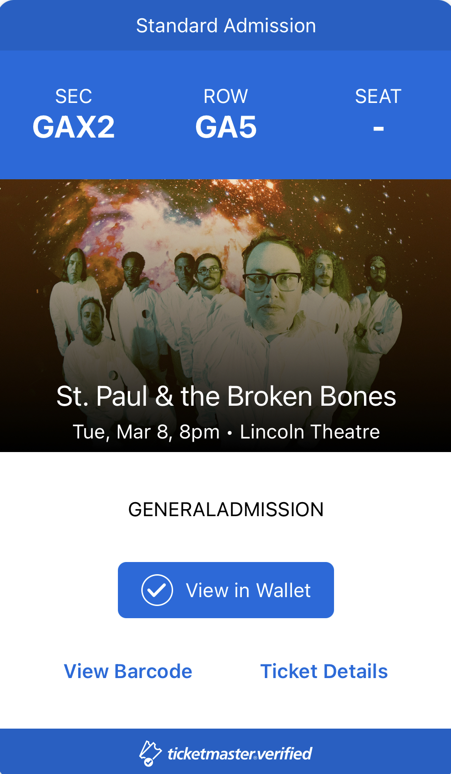The image size is (451, 774).
Task: Click the blue Ticketmaster footer bar
Action: point(225,751)
